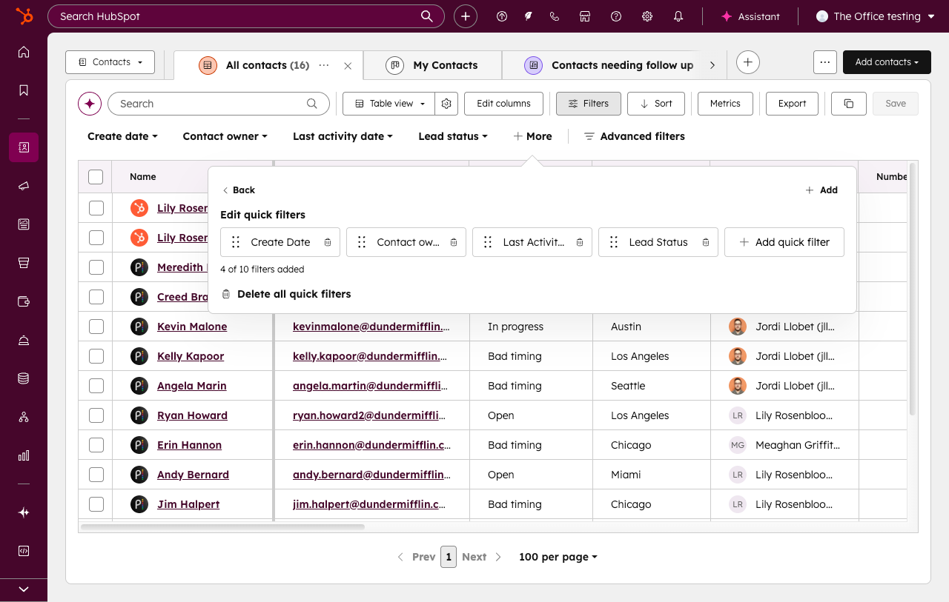949x602 pixels.
Task: Open the Marketing megaphone icon in sidebar
Action: [23, 186]
